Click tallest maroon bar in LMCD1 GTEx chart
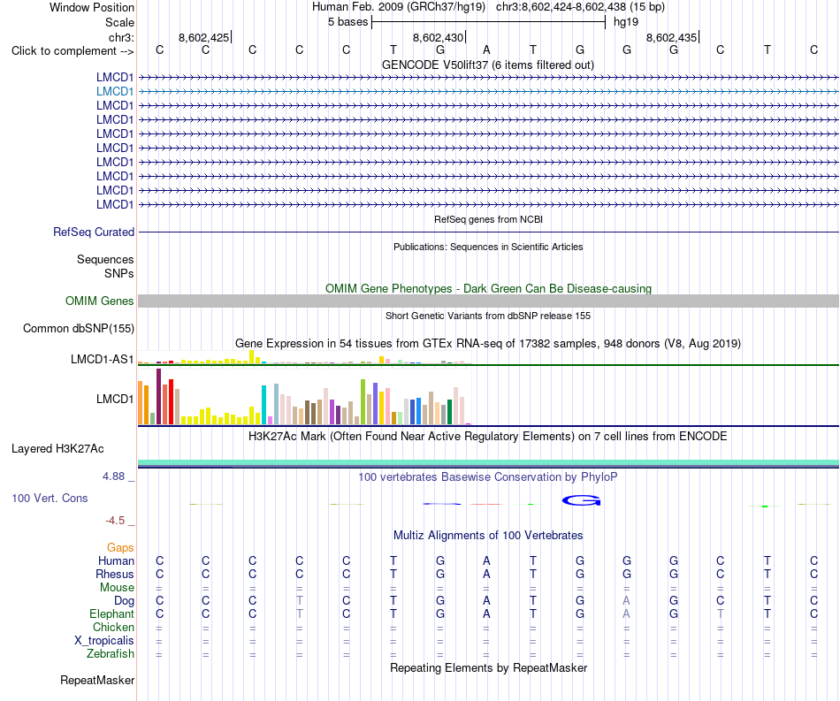Image resolution: width=840 pixels, height=701 pixels. tap(158, 396)
